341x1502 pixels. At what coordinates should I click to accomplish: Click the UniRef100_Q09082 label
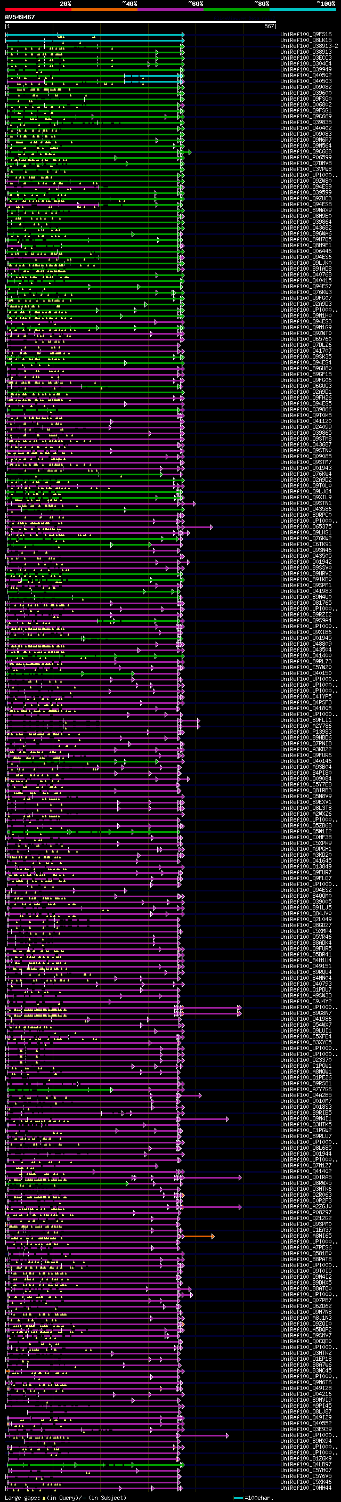pos(306,87)
